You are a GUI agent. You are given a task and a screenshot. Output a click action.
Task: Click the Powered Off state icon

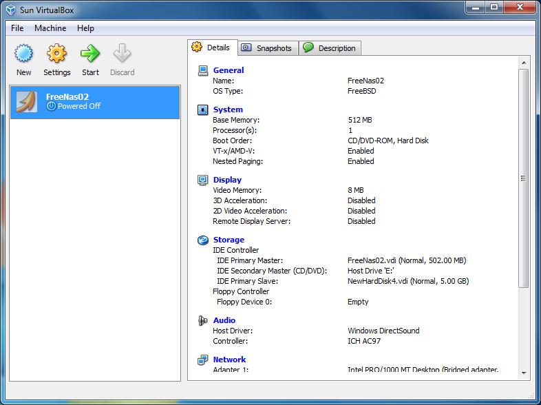(x=51, y=106)
